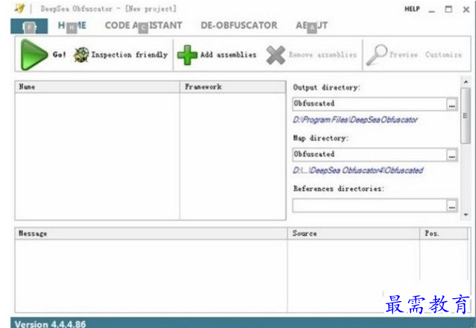Switch to the HOME tab

(x=72, y=25)
